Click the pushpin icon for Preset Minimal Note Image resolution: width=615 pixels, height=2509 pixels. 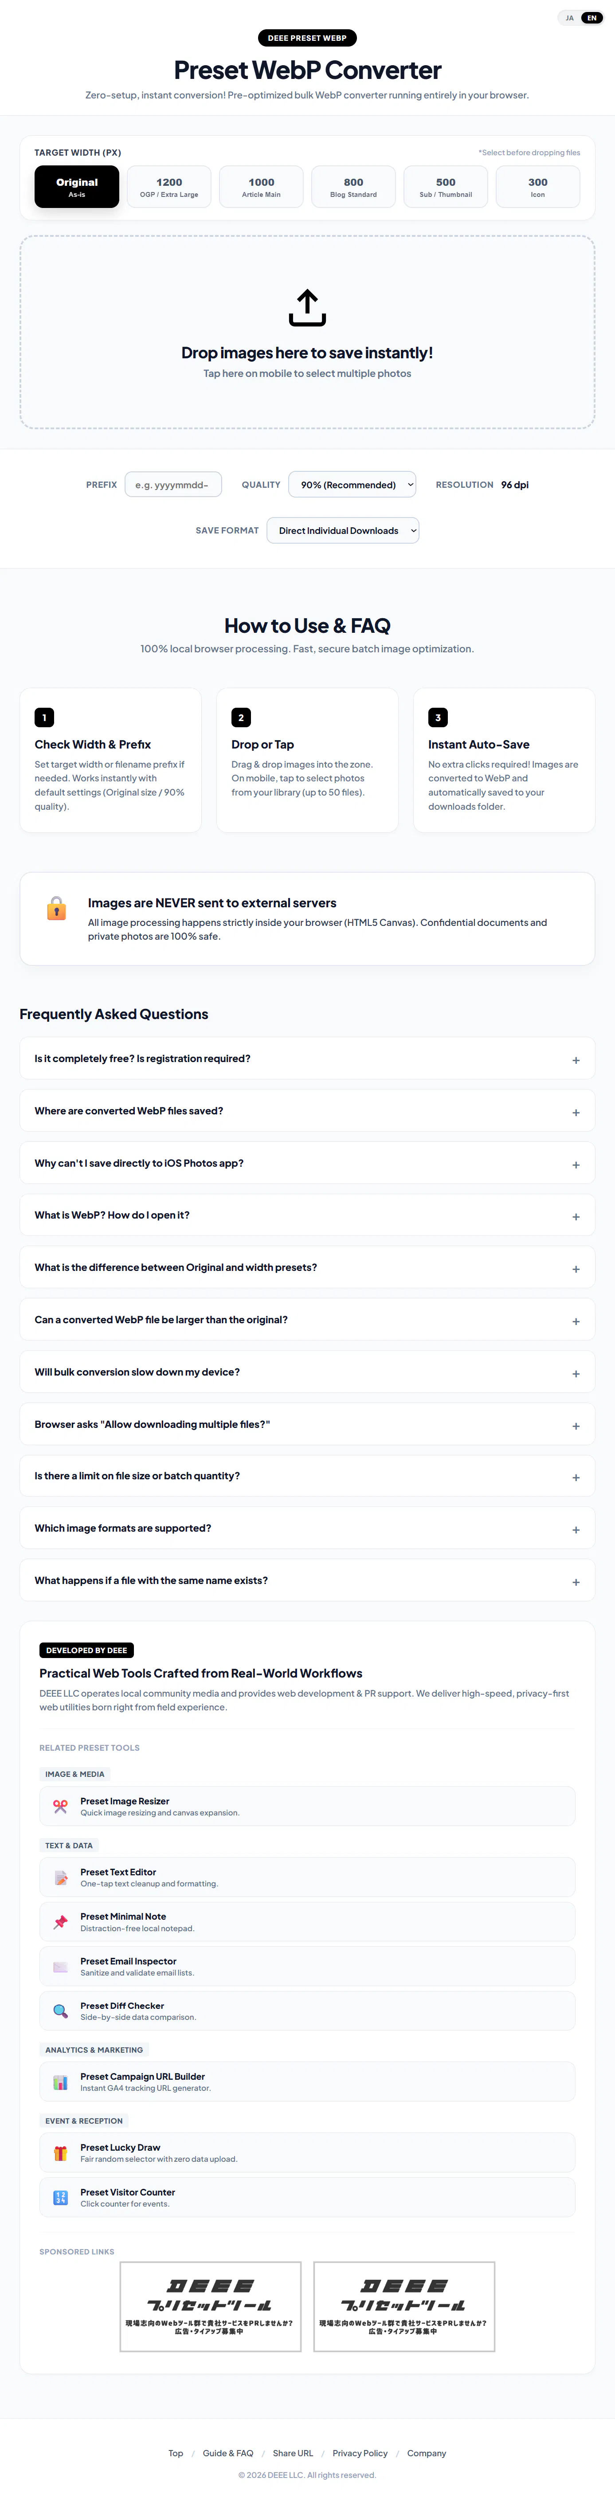pyautogui.click(x=60, y=1922)
